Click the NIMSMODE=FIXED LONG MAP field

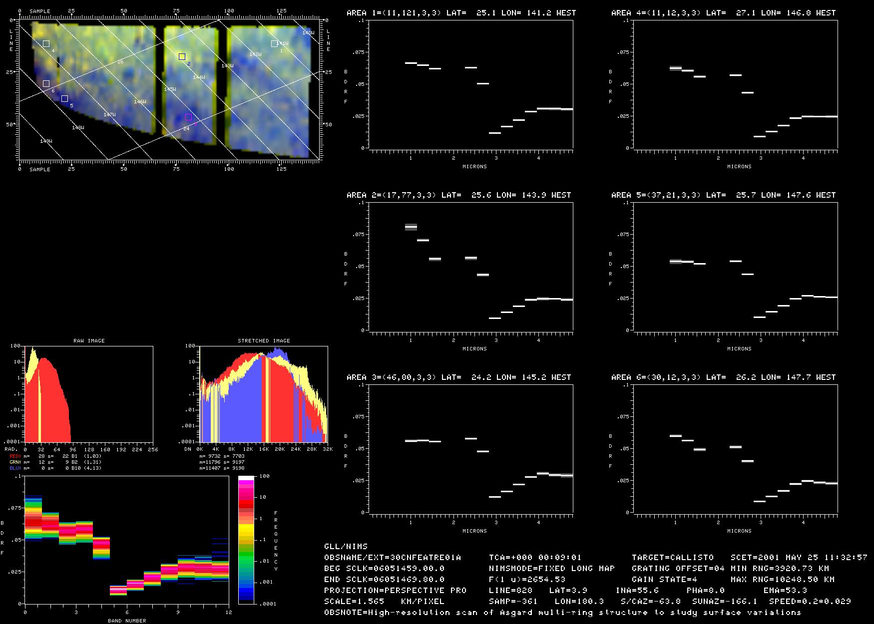(x=552, y=569)
